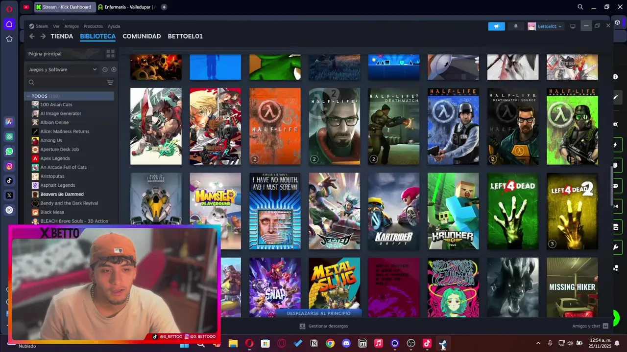The height and width of the screenshot is (352, 627).
Task: Open OBS Studio from the taskbar
Action: coord(411,344)
